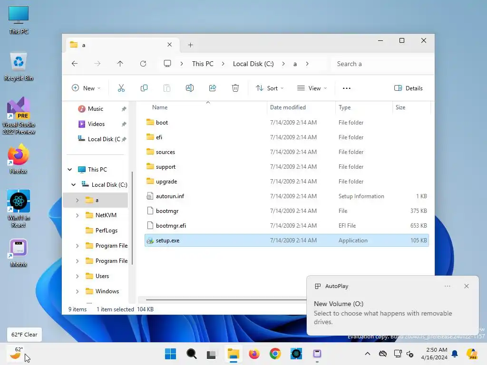
Task: Close the AutoPlay notification
Action: tap(466, 286)
